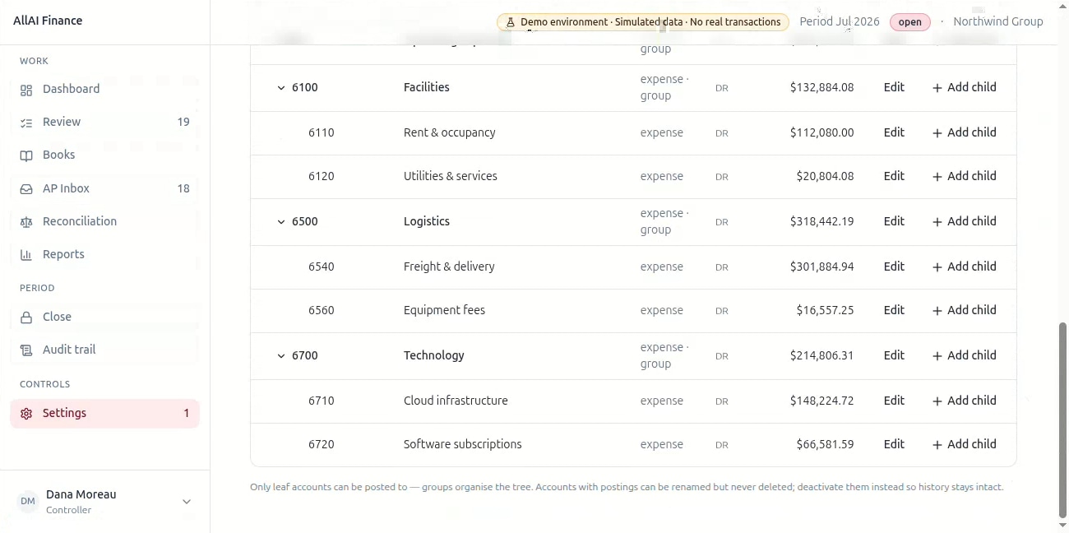Viewport: 1069px width, 533px height.
Task: Edit the Utilities & services account
Action: coord(894,176)
